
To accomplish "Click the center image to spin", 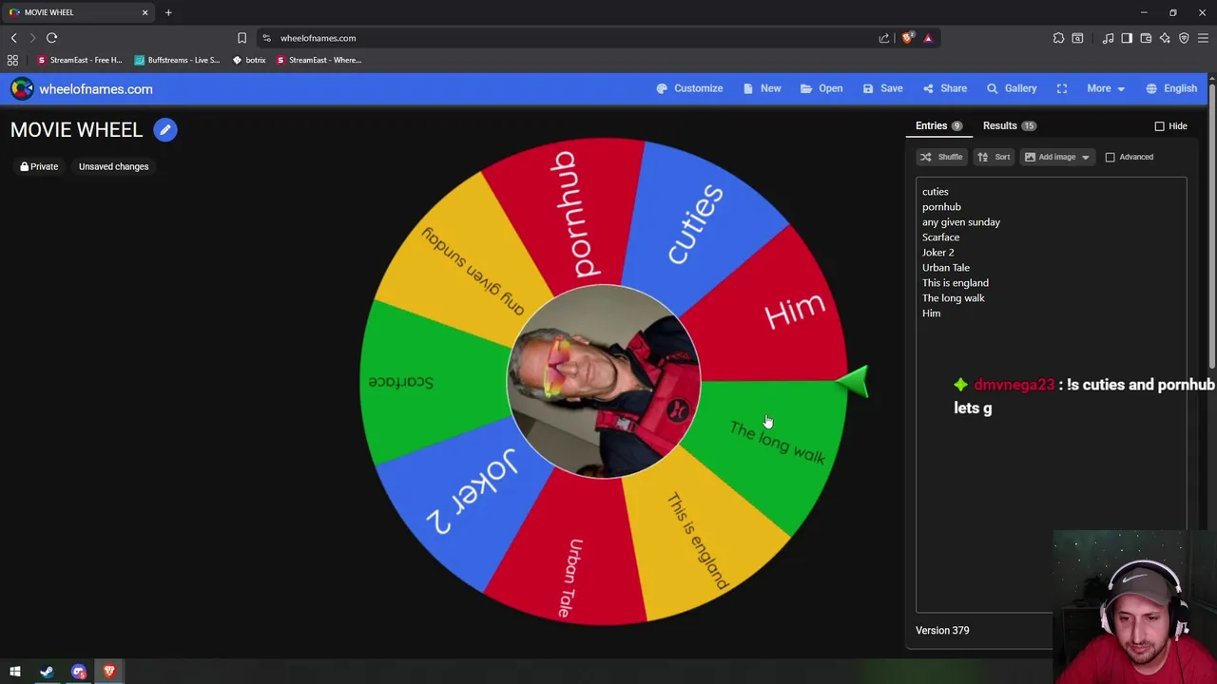I will (x=604, y=381).
